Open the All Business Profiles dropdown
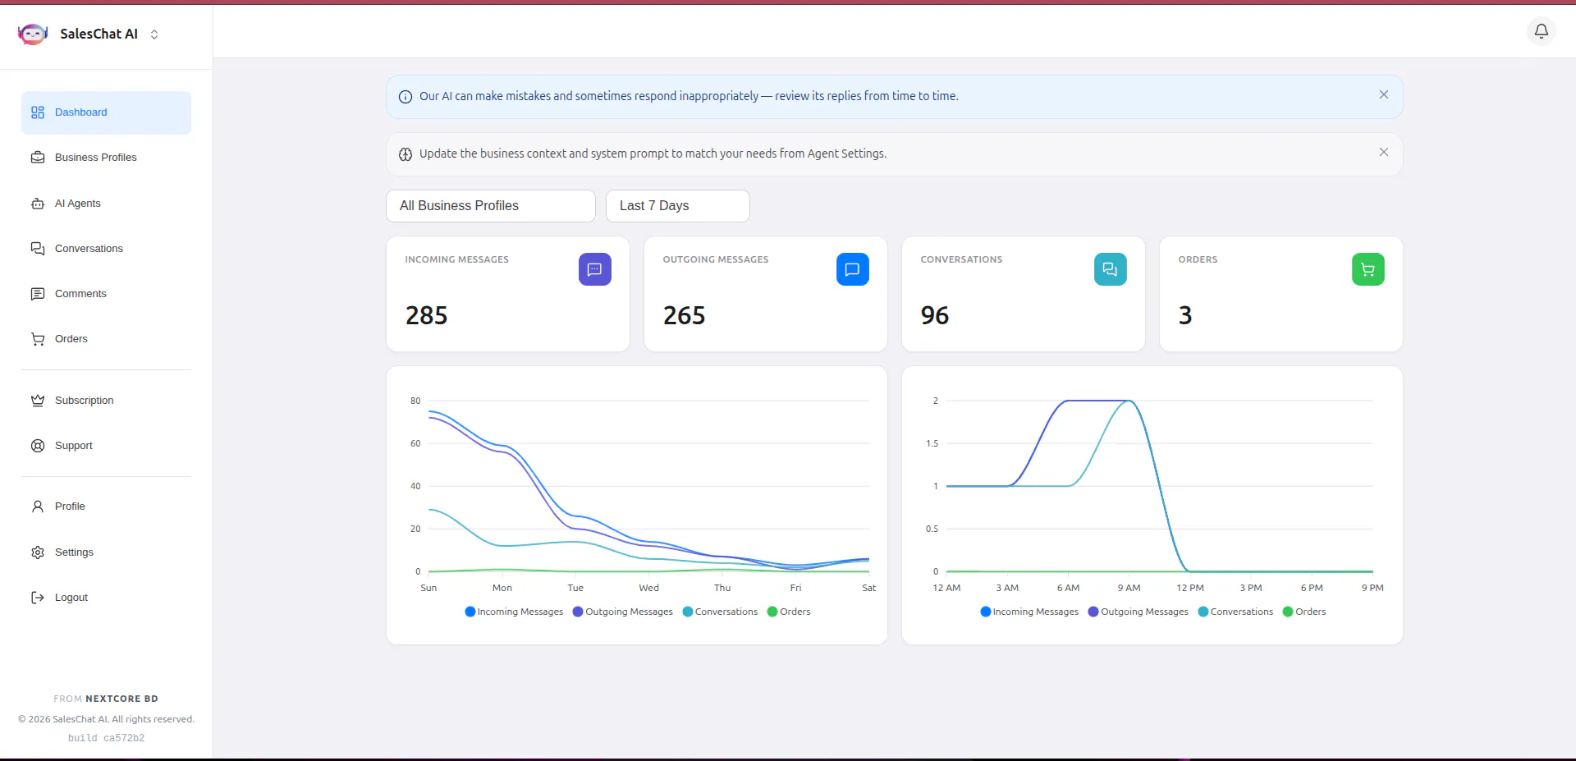 tap(491, 206)
